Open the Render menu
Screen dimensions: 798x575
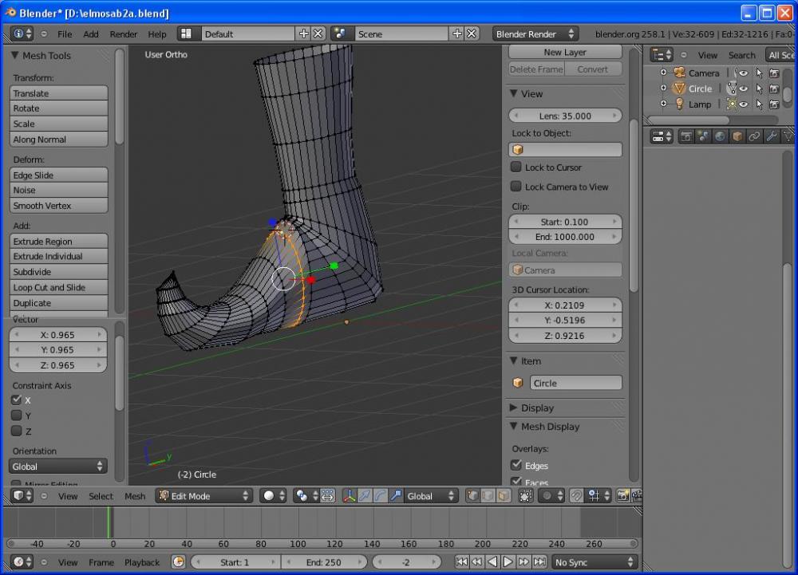124,34
